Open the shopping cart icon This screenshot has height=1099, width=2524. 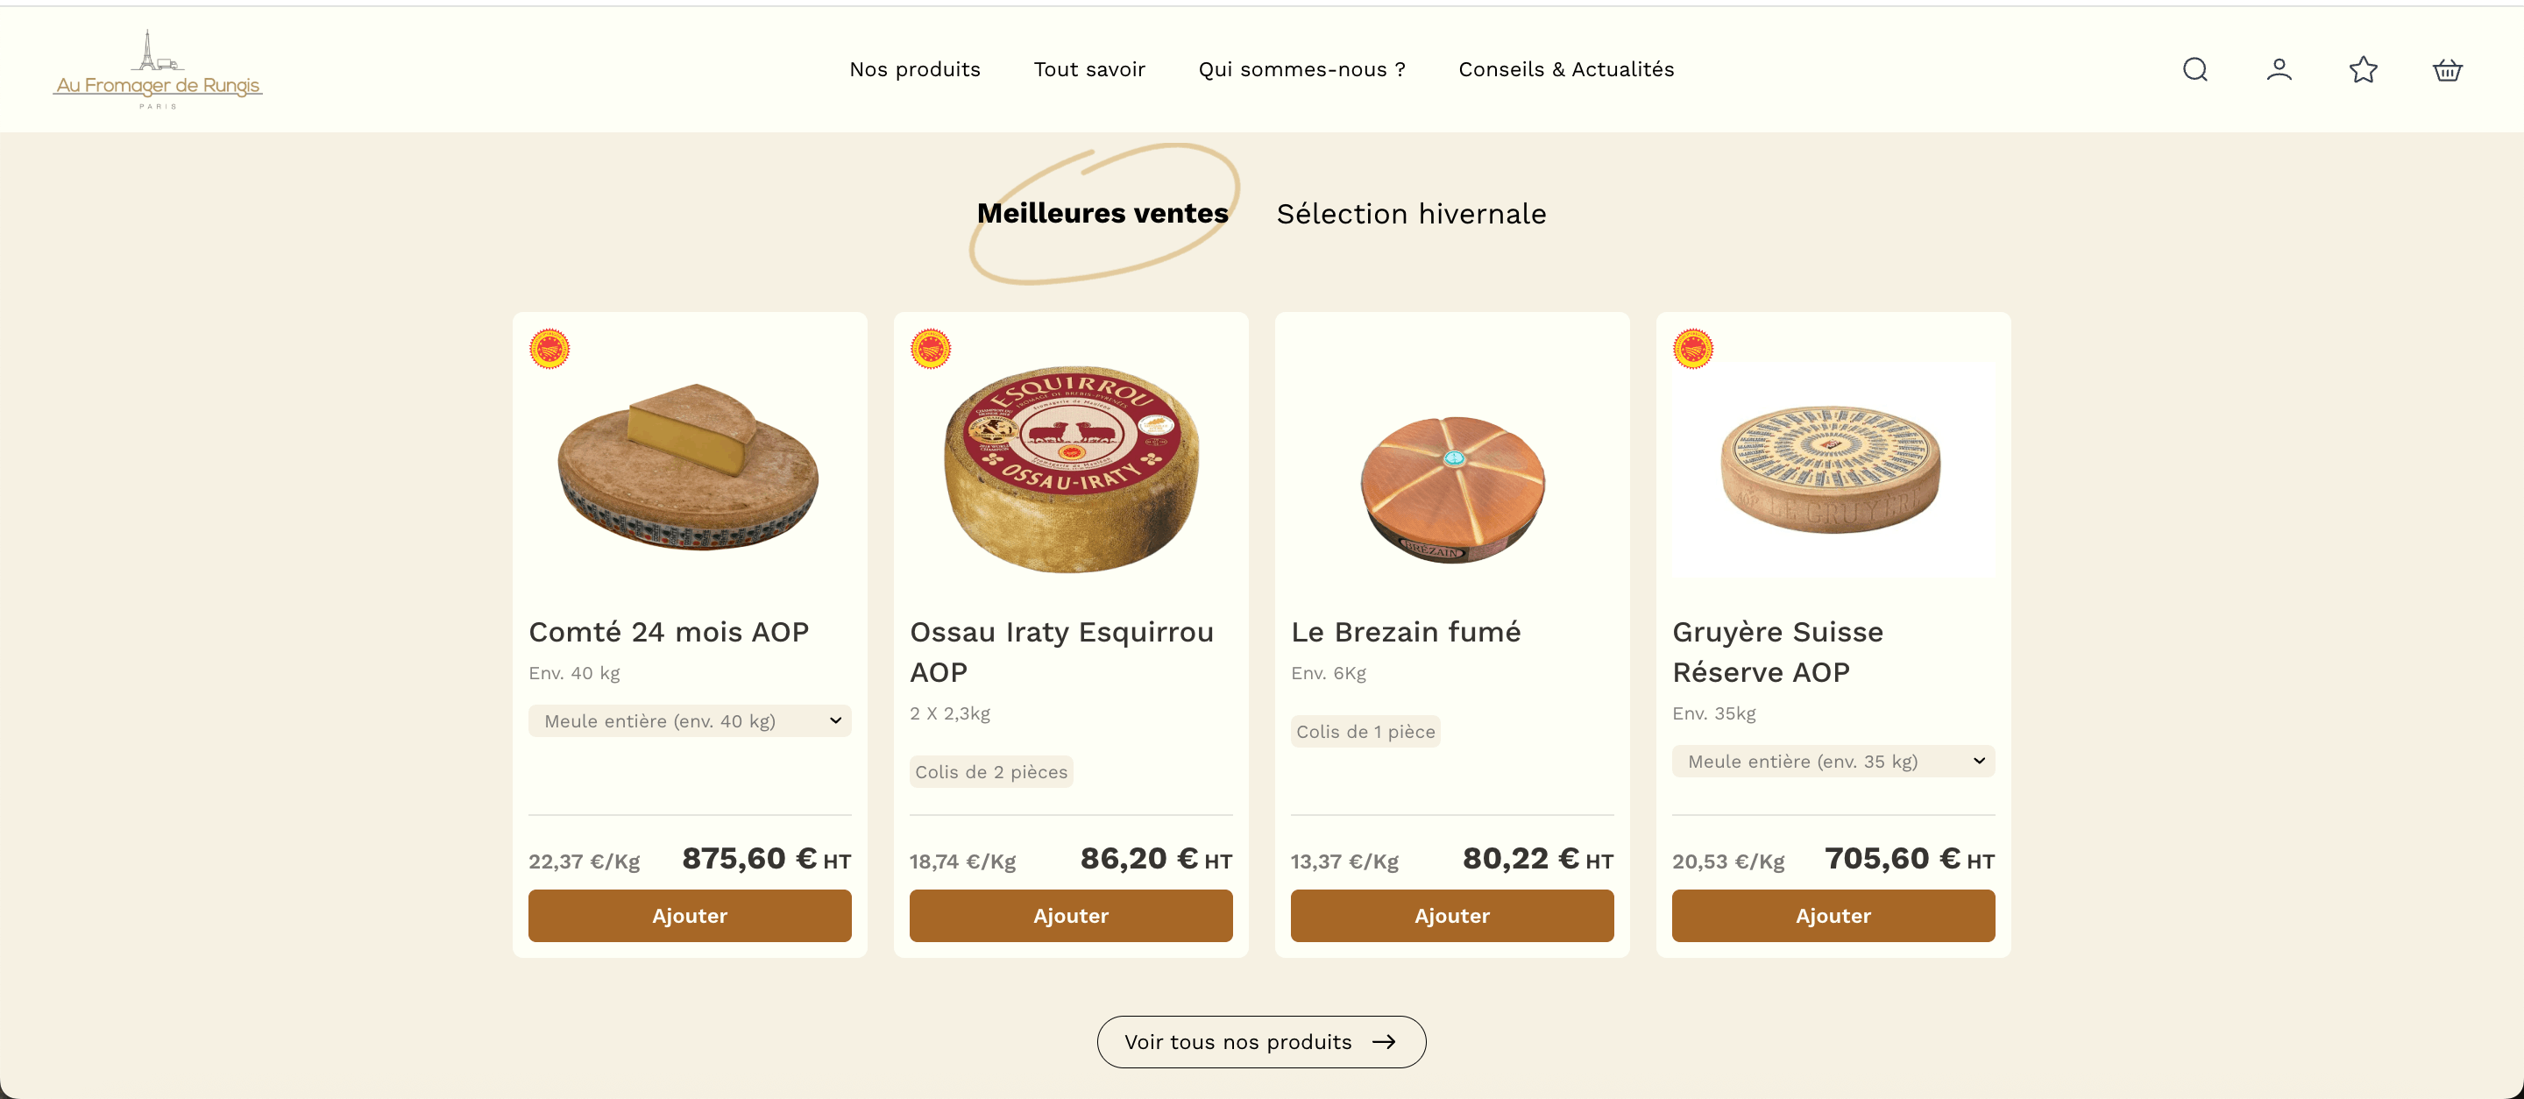point(2447,69)
